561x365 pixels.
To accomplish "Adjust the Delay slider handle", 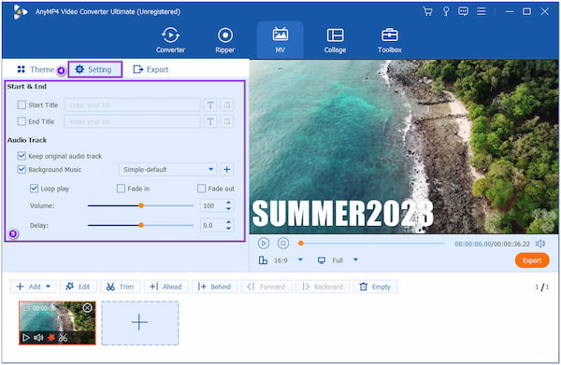I will (141, 225).
